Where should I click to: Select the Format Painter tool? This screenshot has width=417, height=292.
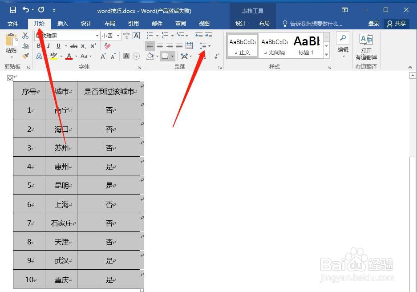click(x=26, y=55)
